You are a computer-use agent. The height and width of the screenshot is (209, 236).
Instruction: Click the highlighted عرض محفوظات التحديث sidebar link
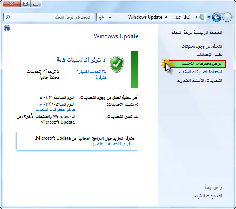(x=202, y=64)
